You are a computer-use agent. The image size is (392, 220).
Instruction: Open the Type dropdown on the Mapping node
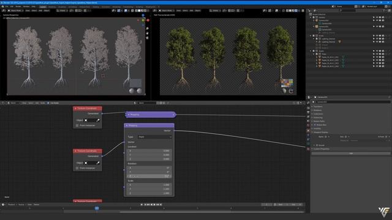coord(155,137)
